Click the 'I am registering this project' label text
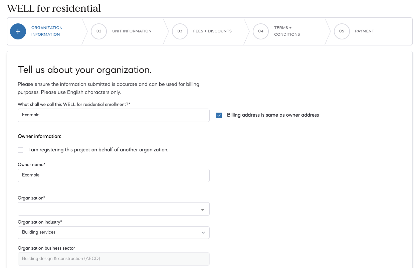This screenshot has height=268, width=418. point(98,150)
